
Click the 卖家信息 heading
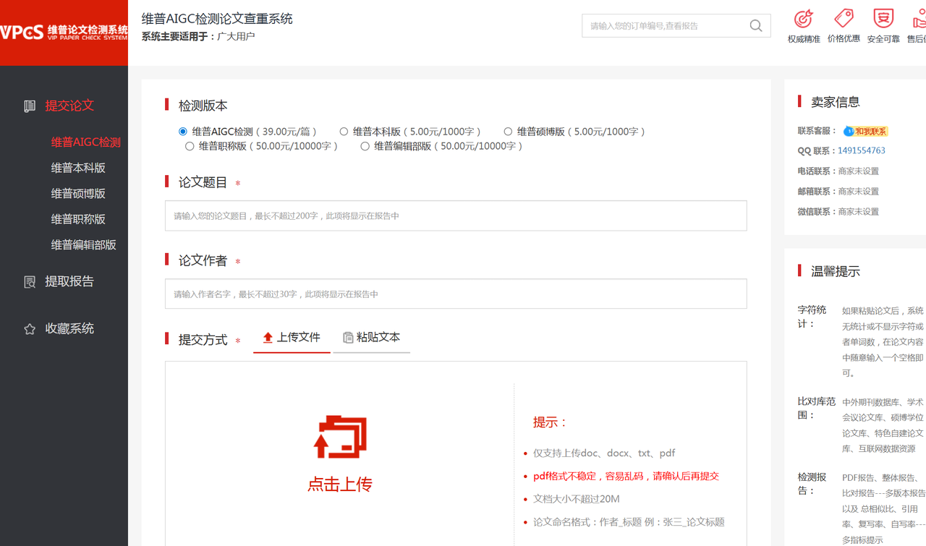click(x=836, y=103)
